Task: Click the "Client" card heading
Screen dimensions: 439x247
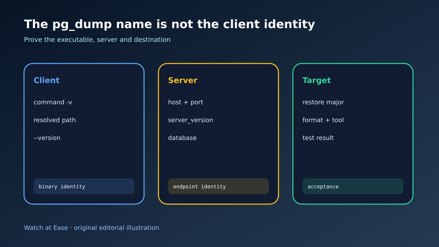Action: (47, 80)
